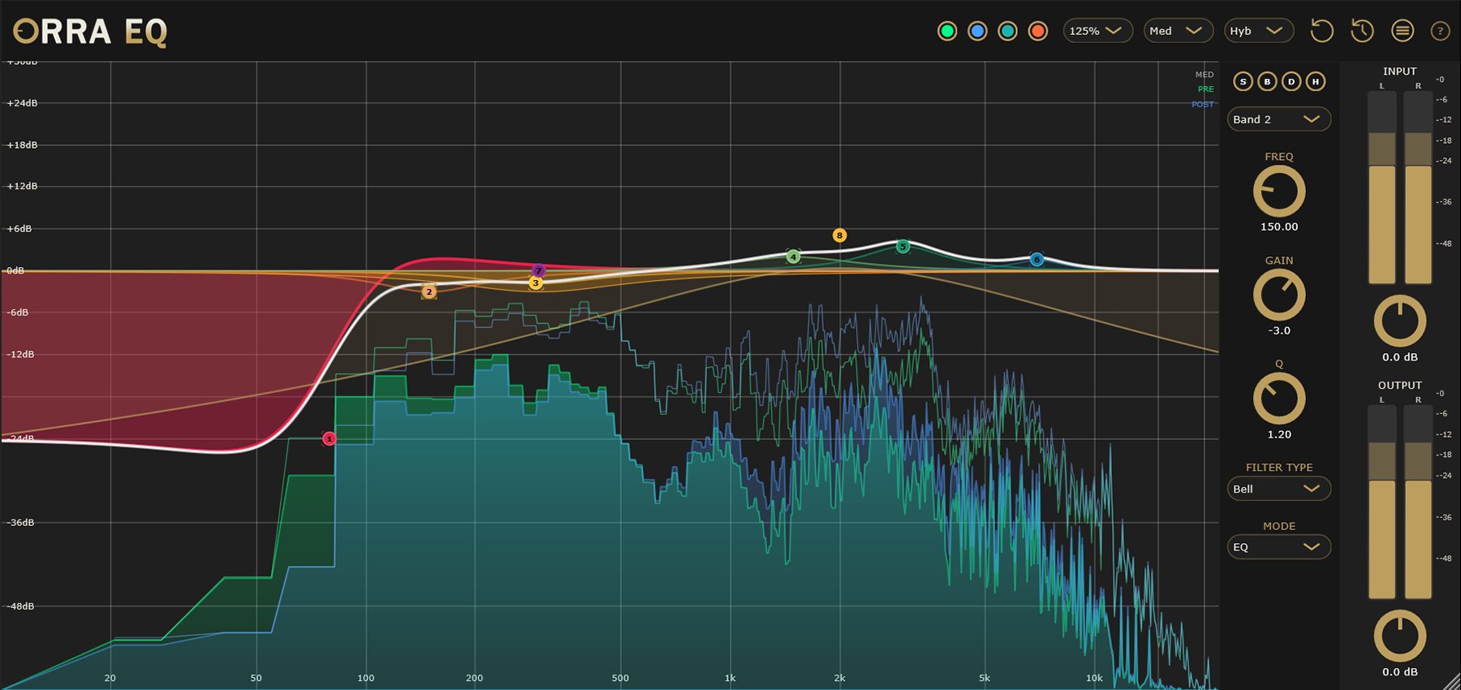Open the history clock icon

pos(1362,31)
